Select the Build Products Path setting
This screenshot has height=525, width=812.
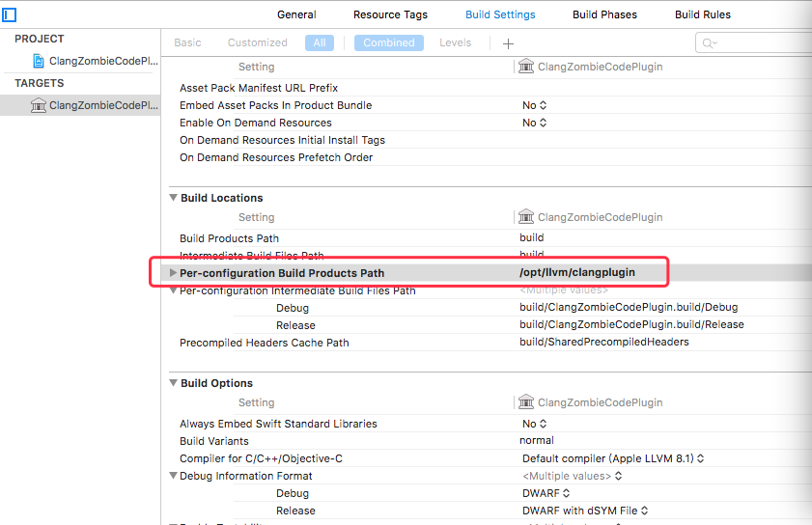pyautogui.click(x=229, y=238)
